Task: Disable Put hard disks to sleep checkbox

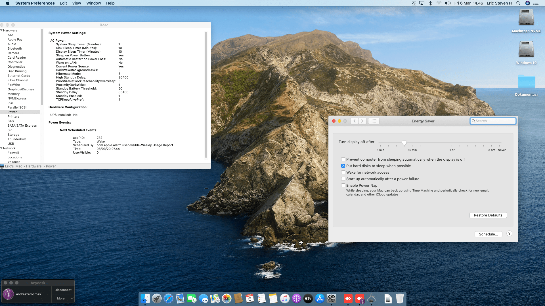Action: click(343, 166)
